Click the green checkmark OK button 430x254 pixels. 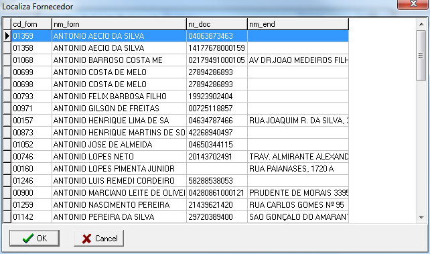coord(34,238)
